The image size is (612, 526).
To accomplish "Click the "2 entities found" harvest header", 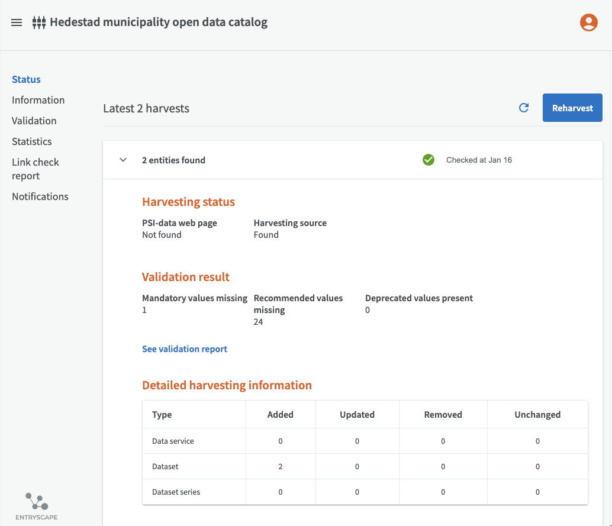I will 173,160.
